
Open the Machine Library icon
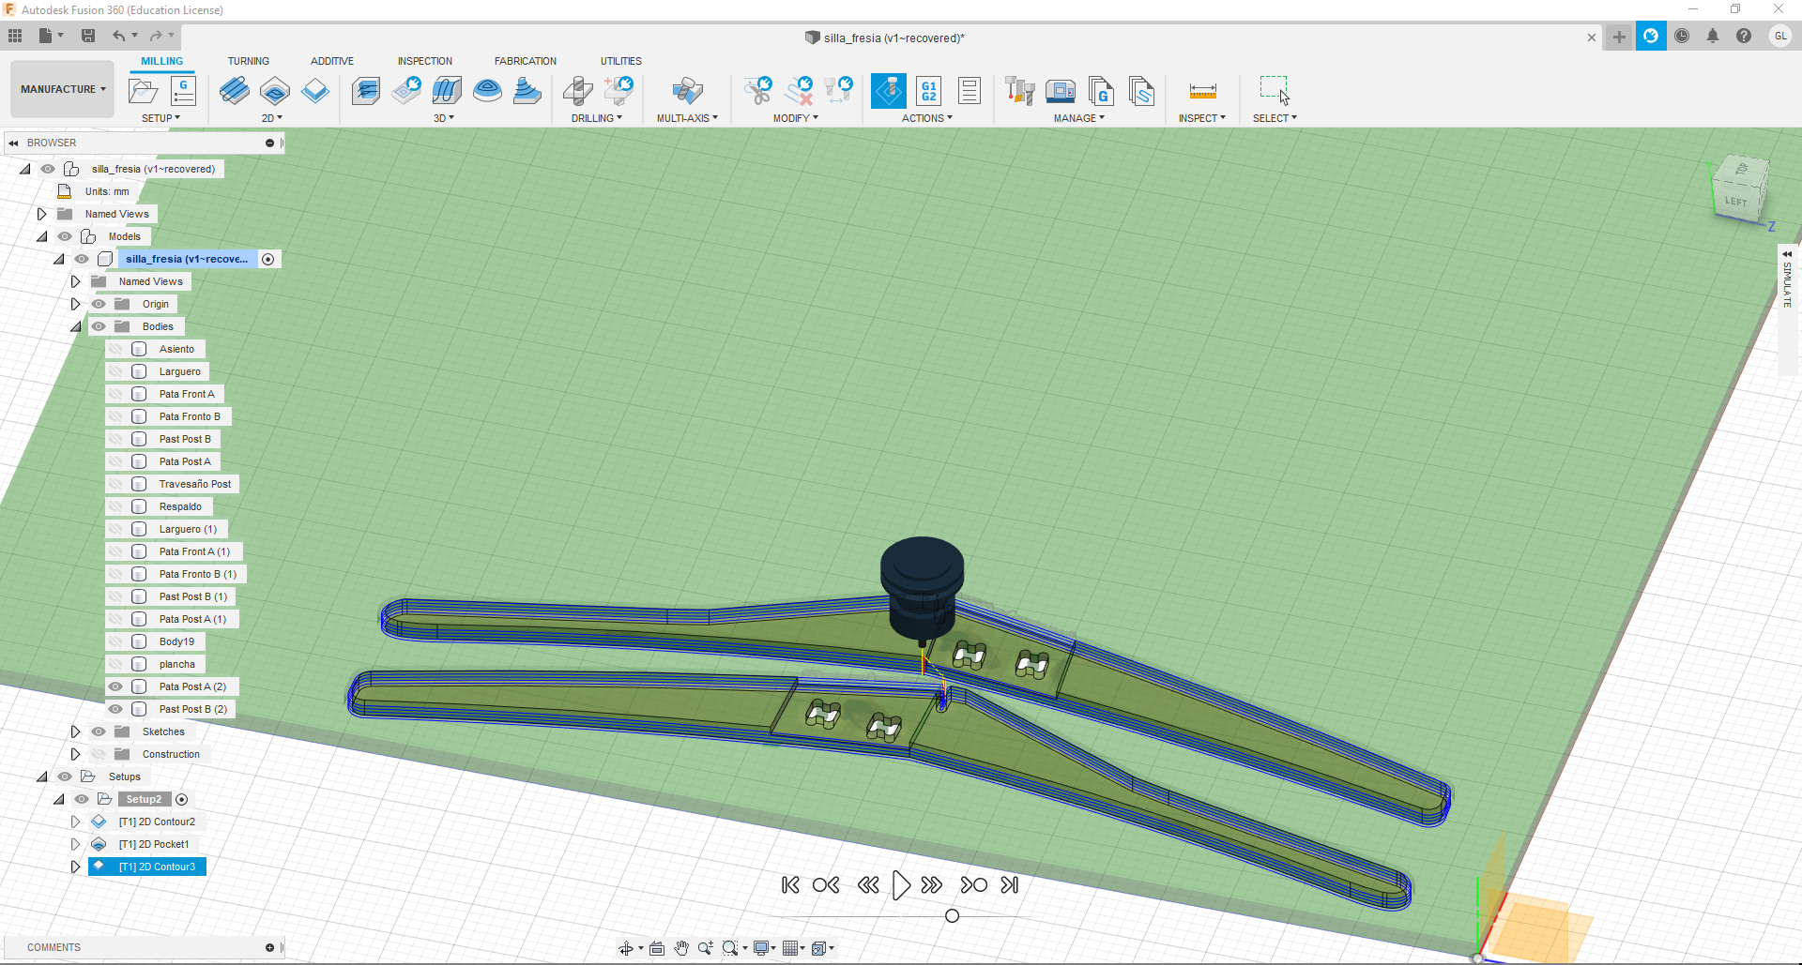1061,91
